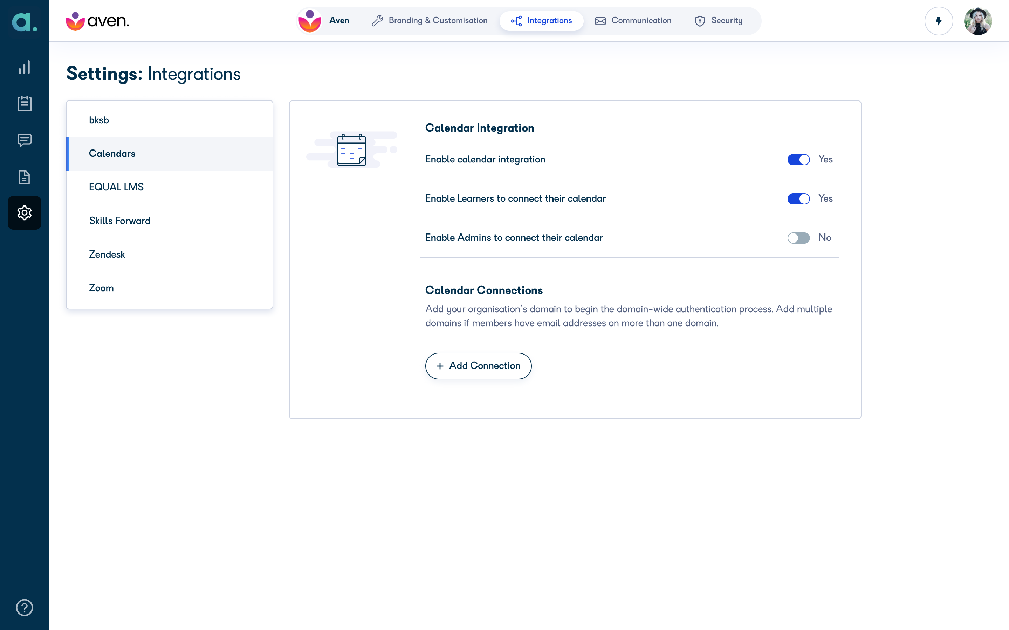Click 'Enable calendar integration' label text
The image size is (1009, 630).
(485, 159)
